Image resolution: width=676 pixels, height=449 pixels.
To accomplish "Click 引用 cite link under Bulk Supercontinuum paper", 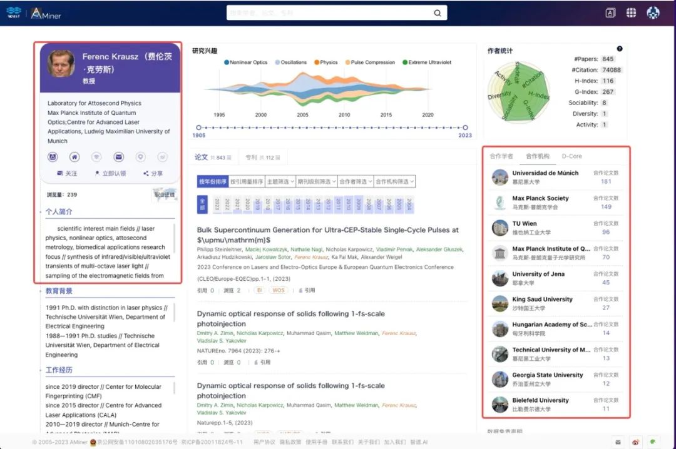I will tap(307, 290).
